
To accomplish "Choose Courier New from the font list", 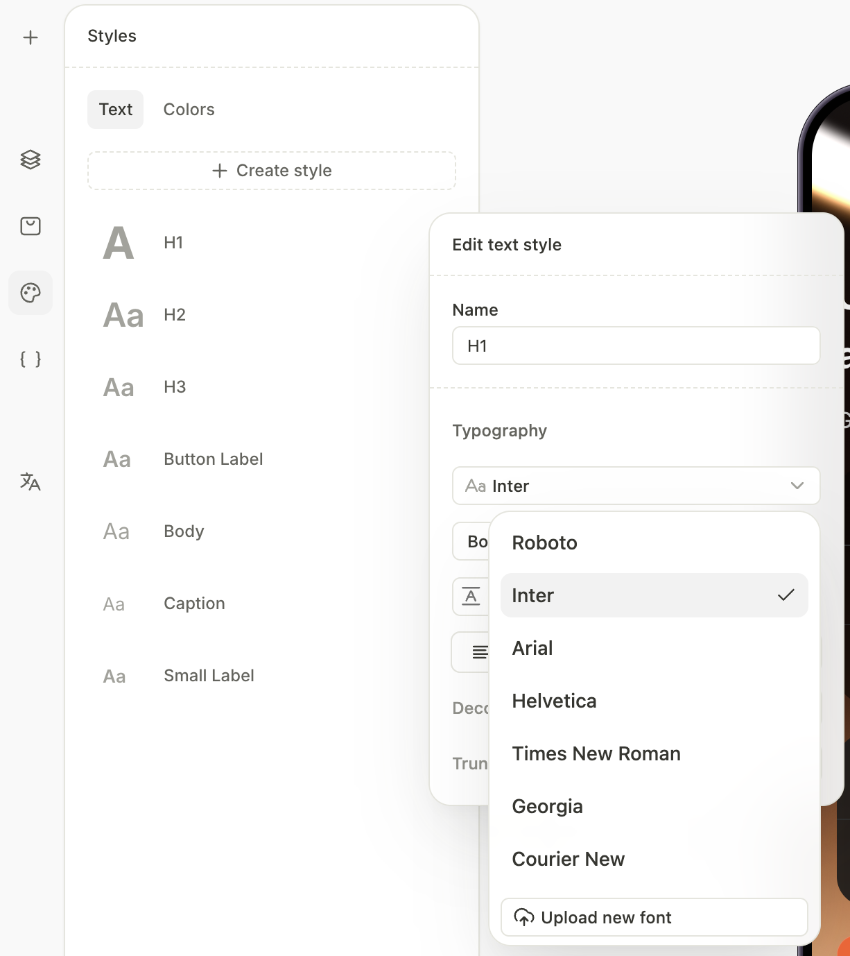I will (x=654, y=859).
